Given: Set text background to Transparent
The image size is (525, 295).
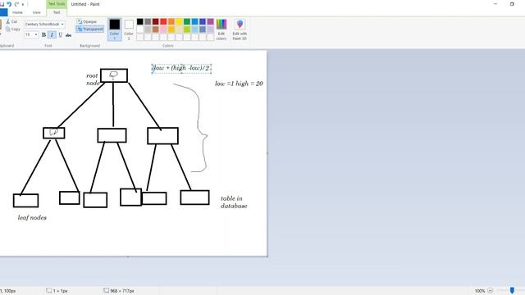Looking at the screenshot, I should (89, 29).
